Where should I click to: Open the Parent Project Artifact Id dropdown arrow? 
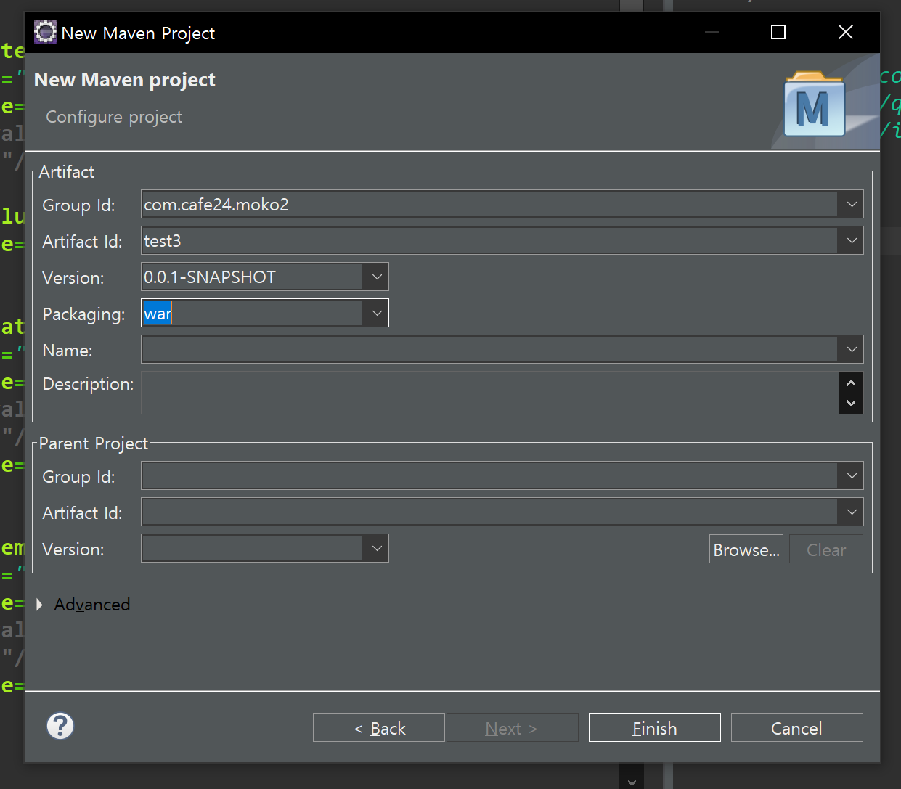click(851, 512)
